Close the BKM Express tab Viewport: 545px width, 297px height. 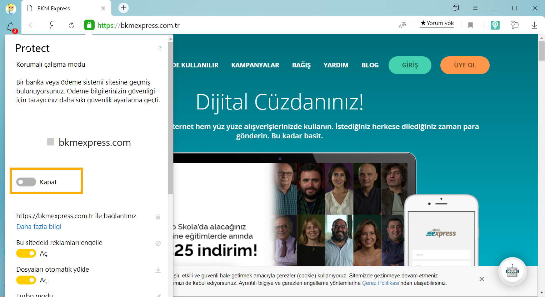tap(104, 8)
